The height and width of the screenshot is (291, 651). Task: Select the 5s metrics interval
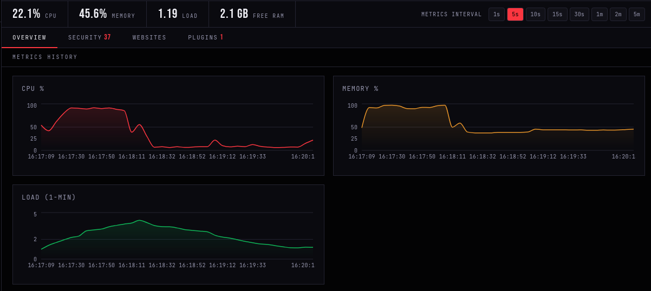515,15
